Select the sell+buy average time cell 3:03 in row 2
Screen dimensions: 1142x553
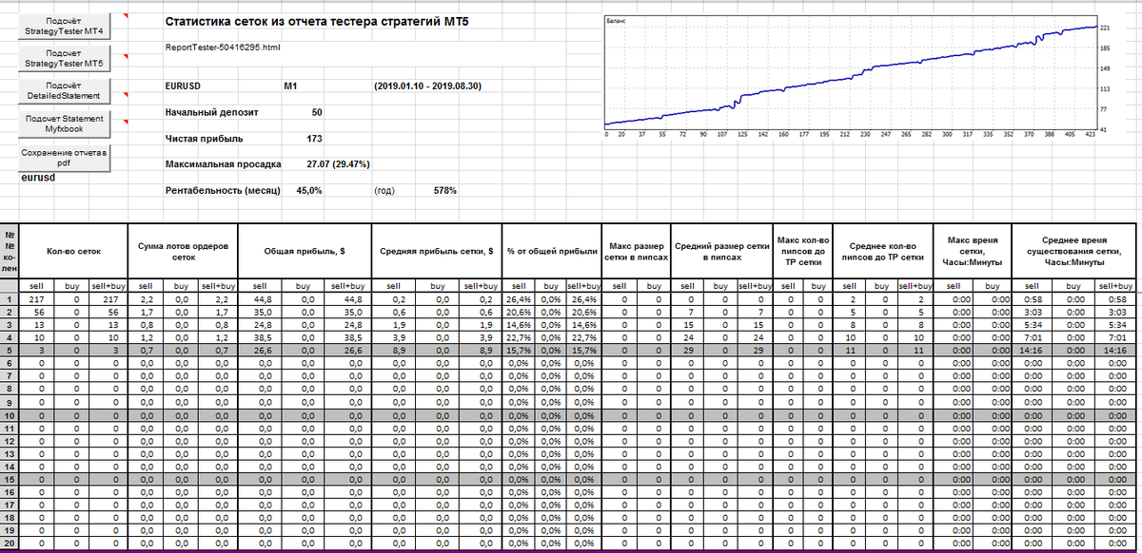click(1115, 312)
